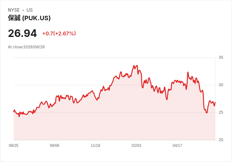Click the 25 y-axis price label

221,112
